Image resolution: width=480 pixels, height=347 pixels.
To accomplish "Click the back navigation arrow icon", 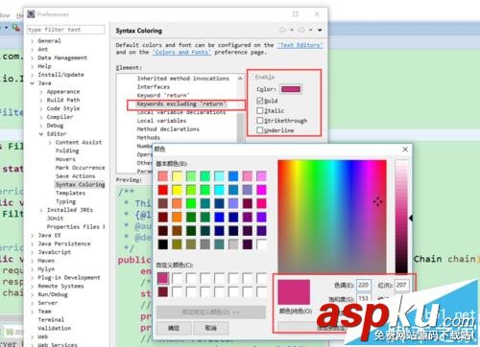I will click(282, 30).
